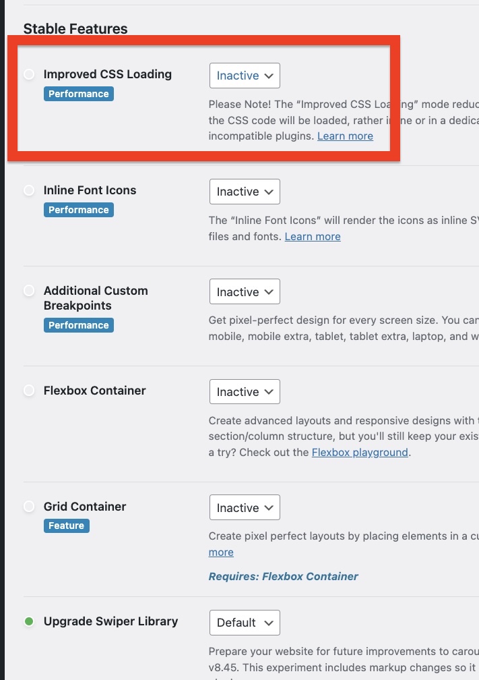
Task: Open the Flexbox Container status dropdown
Action: [245, 392]
